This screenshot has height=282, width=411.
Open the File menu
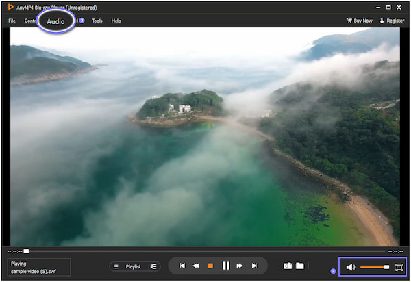[12, 21]
